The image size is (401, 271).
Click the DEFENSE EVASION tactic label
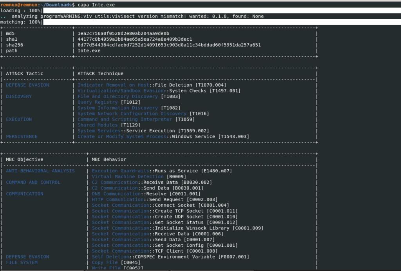click(x=27, y=85)
